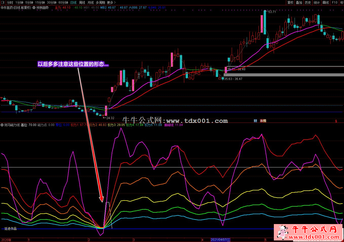Click the red $ marker icon
Screen dimensions: 344x242
coord(336,121)
